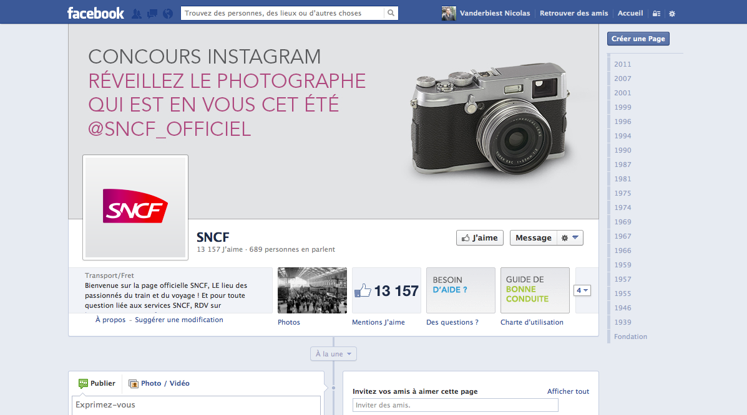747x415 pixels.
Task: Click 689 personnes en parlent text
Action: [292, 249]
